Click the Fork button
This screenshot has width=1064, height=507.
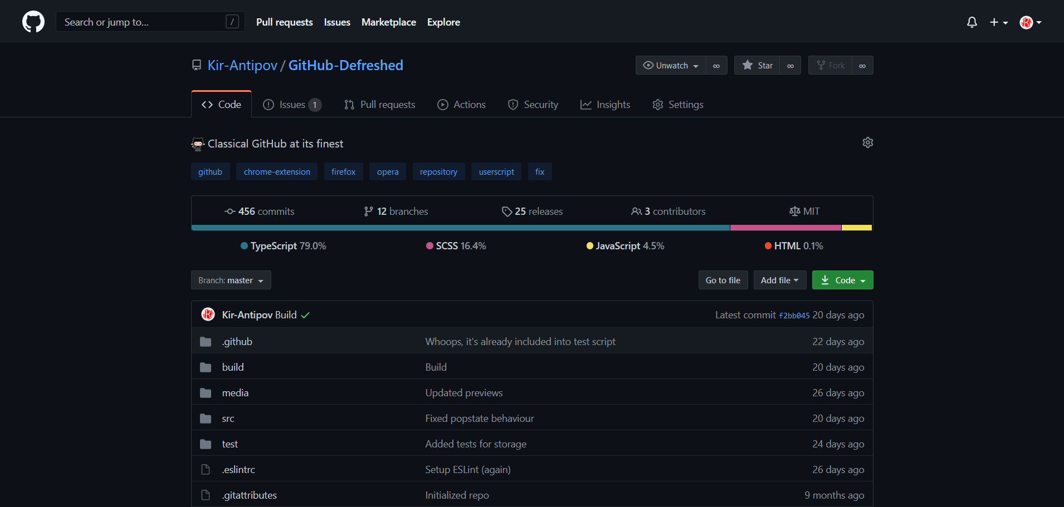click(830, 65)
